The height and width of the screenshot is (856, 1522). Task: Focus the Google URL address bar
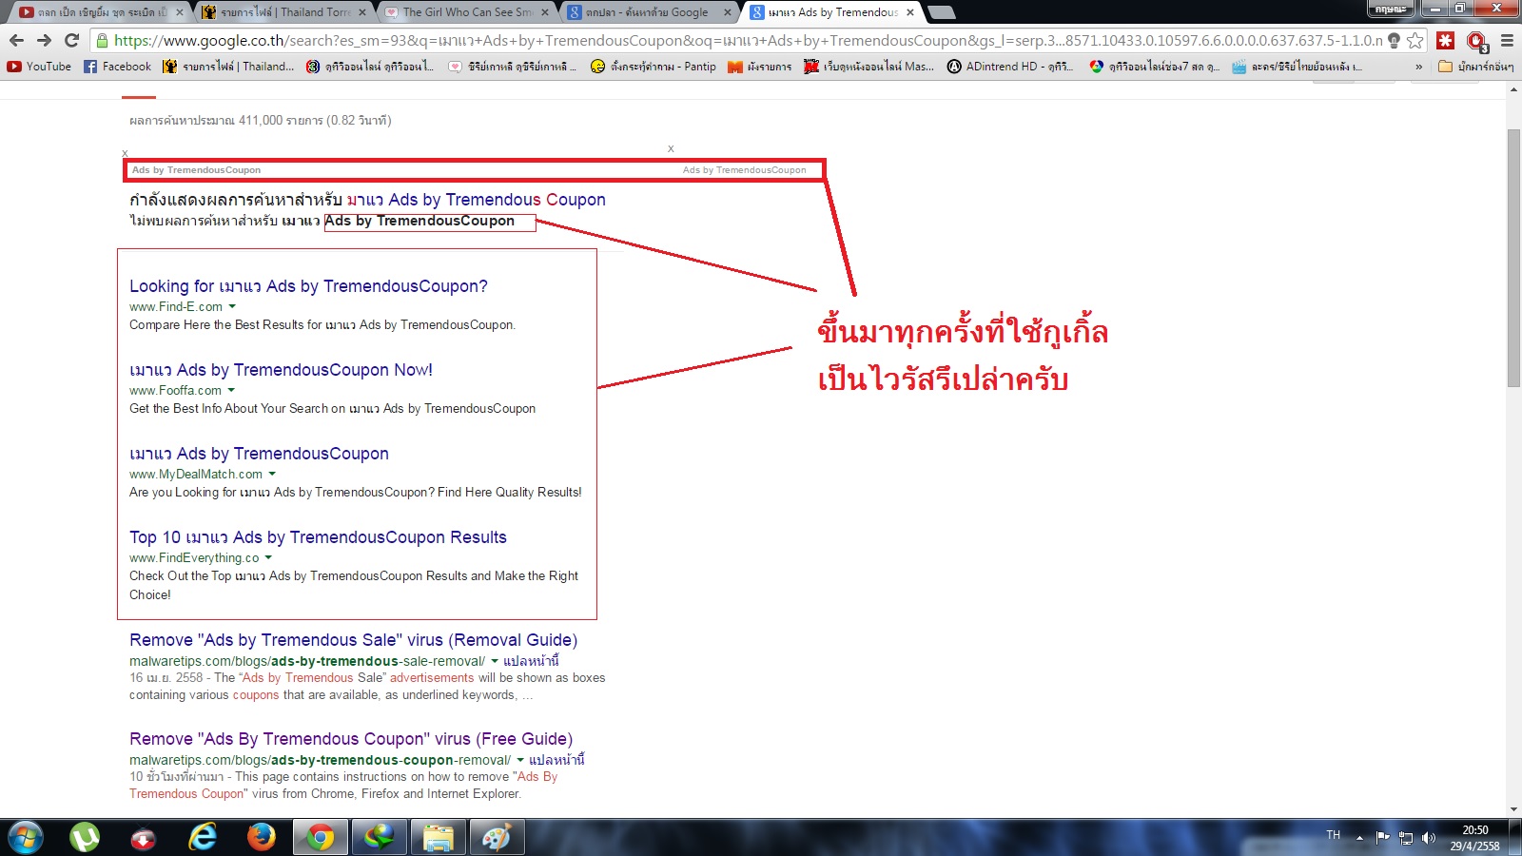[x=747, y=40]
